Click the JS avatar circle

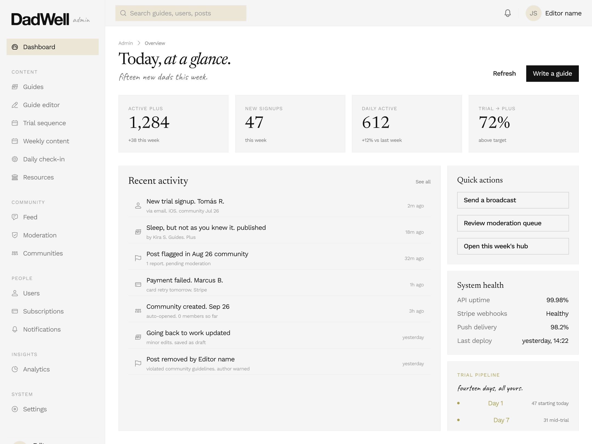[x=533, y=13]
